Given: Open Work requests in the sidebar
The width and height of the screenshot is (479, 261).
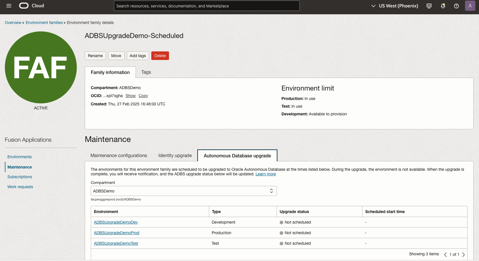Looking at the screenshot, I should pyautogui.click(x=20, y=187).
